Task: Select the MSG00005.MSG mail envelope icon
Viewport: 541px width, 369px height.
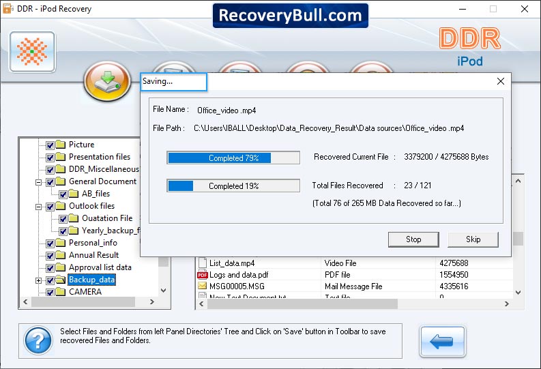Action: point(202,286)
